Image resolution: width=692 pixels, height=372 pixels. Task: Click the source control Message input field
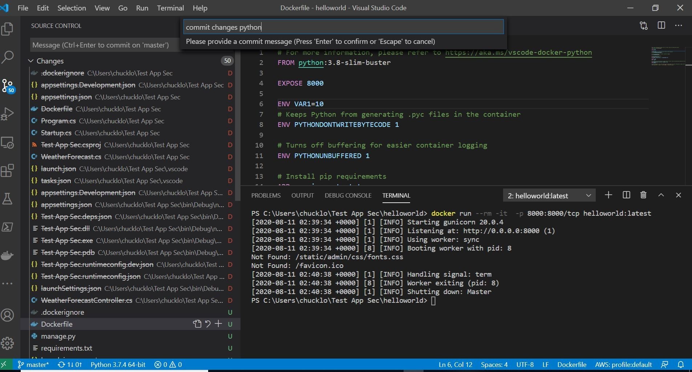(105, 45)
